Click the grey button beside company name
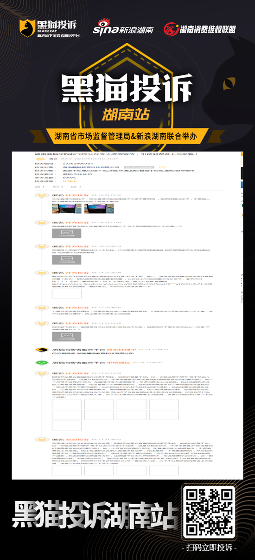 [139, 167]
